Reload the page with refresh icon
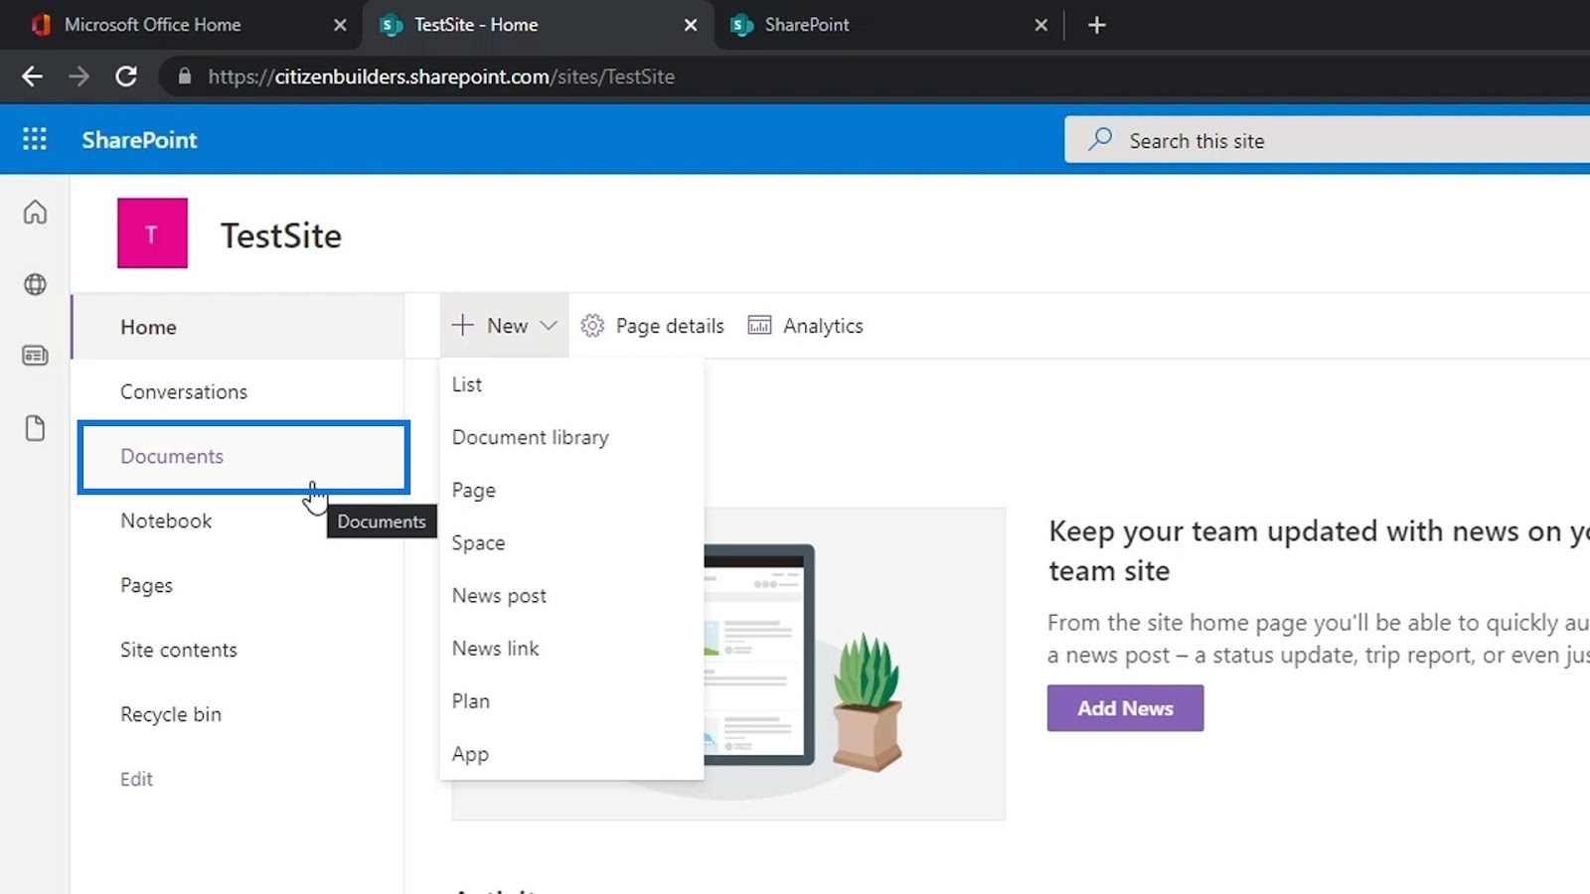This screenshot has width=1590, height=894. (x=126, y=76)
